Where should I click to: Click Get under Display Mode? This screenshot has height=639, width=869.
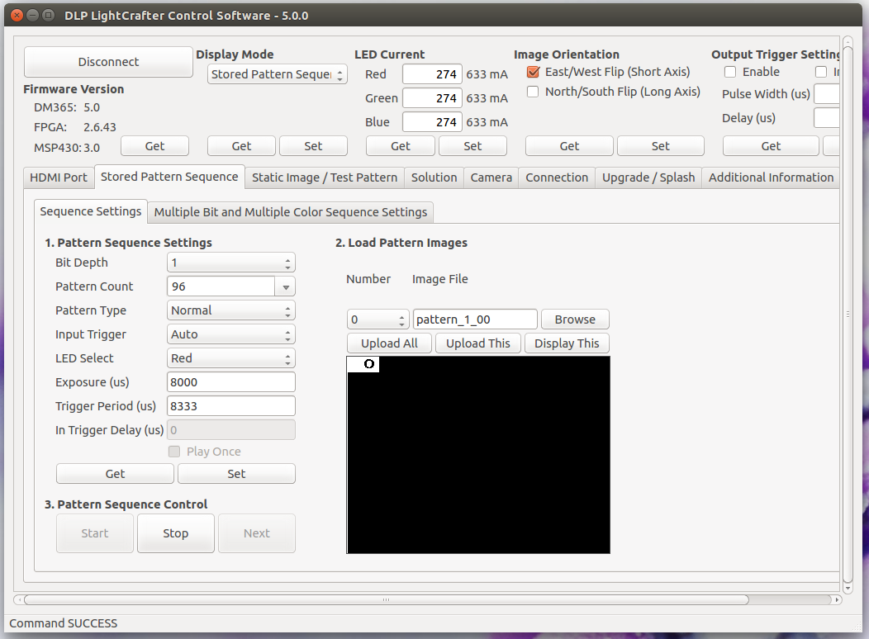pyautogui.click(x=241, y=146)
